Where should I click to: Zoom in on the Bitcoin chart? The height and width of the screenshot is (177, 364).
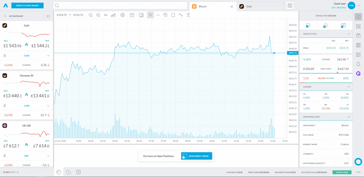[x=98, y=15]
